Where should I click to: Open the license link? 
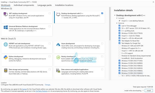[24, 89]
